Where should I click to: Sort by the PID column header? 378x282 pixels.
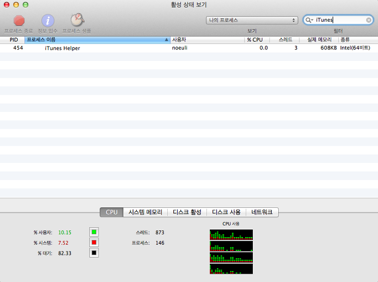coord(13,40)
